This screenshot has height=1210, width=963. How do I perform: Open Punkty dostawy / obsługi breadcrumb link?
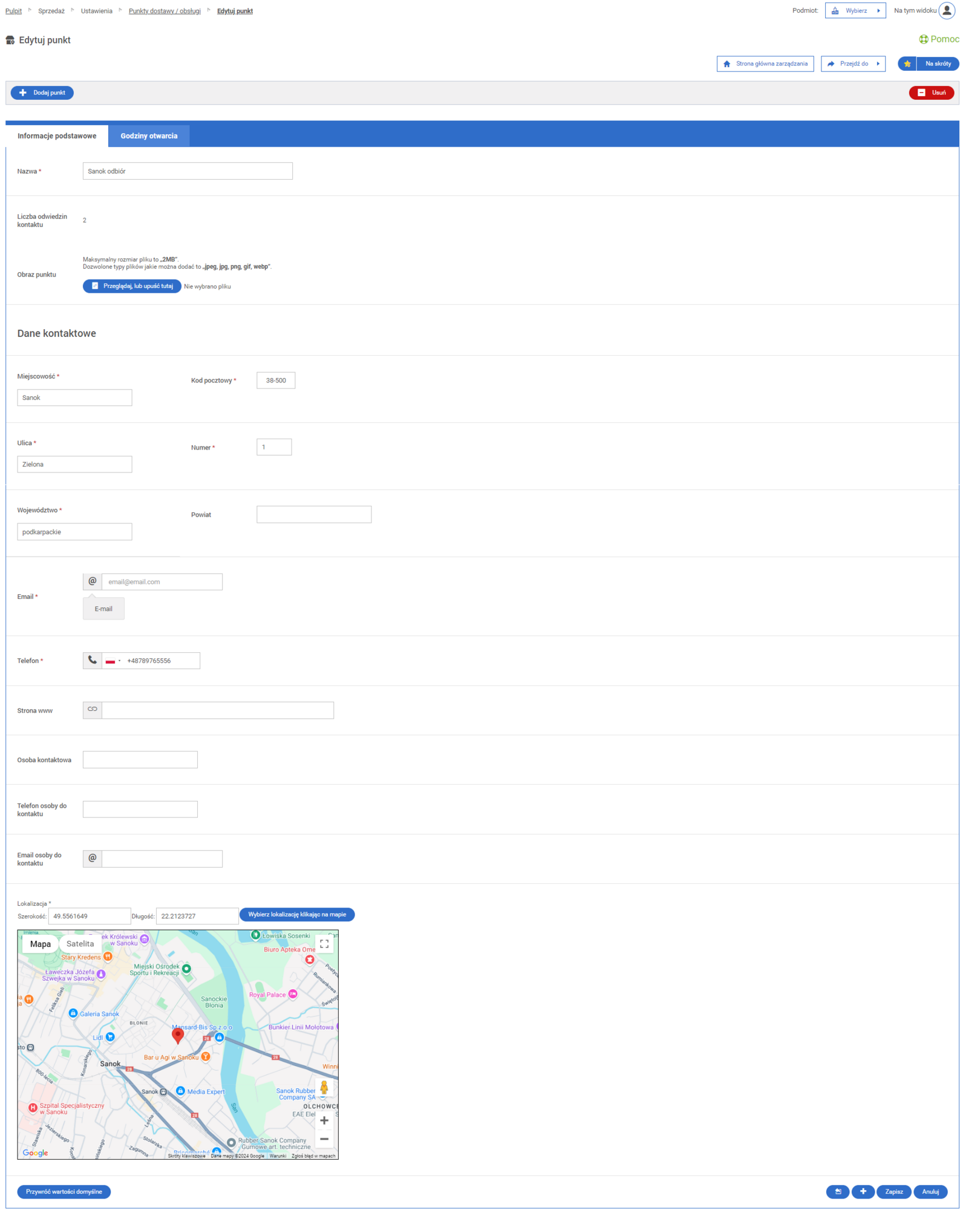(x=165, y=11)
